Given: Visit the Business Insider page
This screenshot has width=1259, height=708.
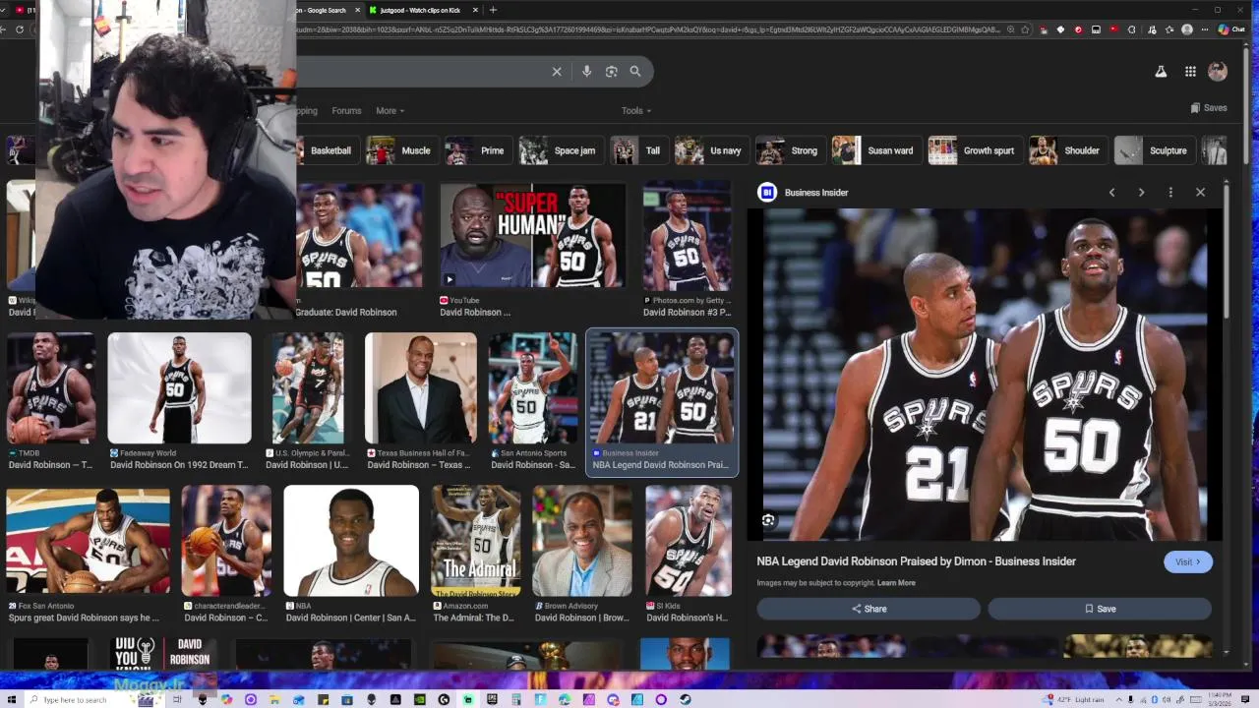Looking at the screenshot, I should 1188,561.
